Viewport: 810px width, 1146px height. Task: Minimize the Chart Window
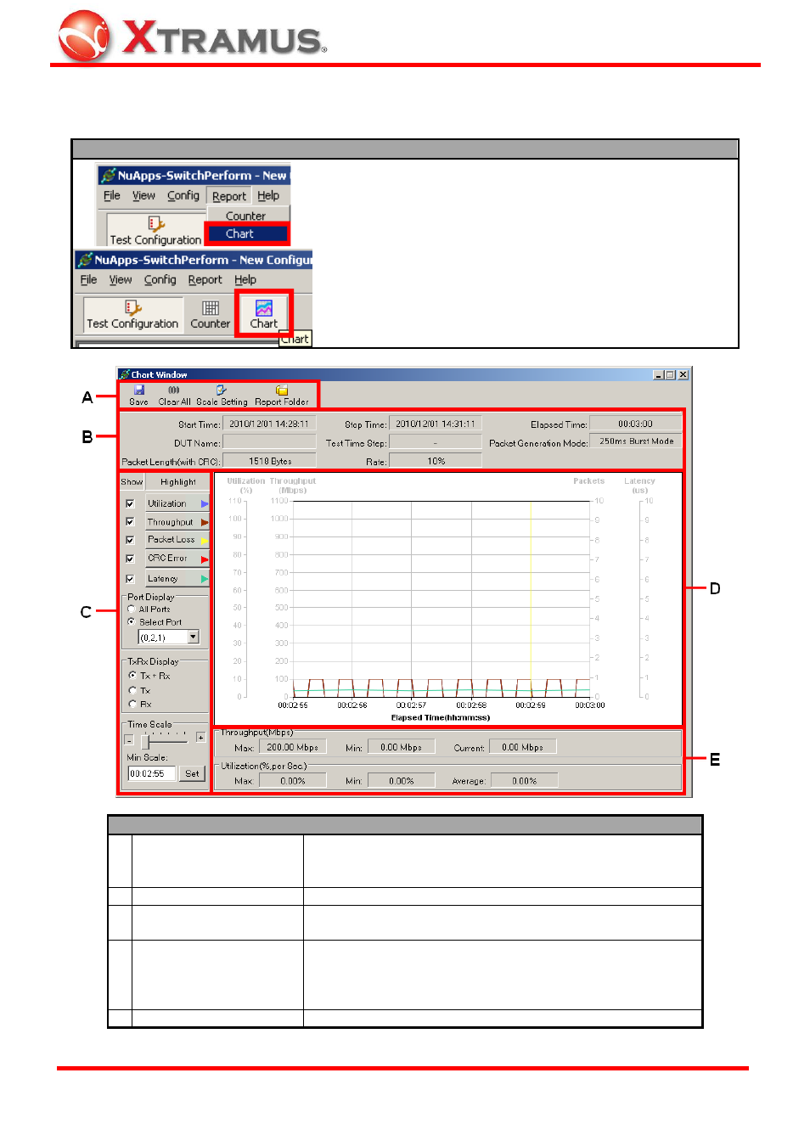pyautogui.click(x=659, y=374)
